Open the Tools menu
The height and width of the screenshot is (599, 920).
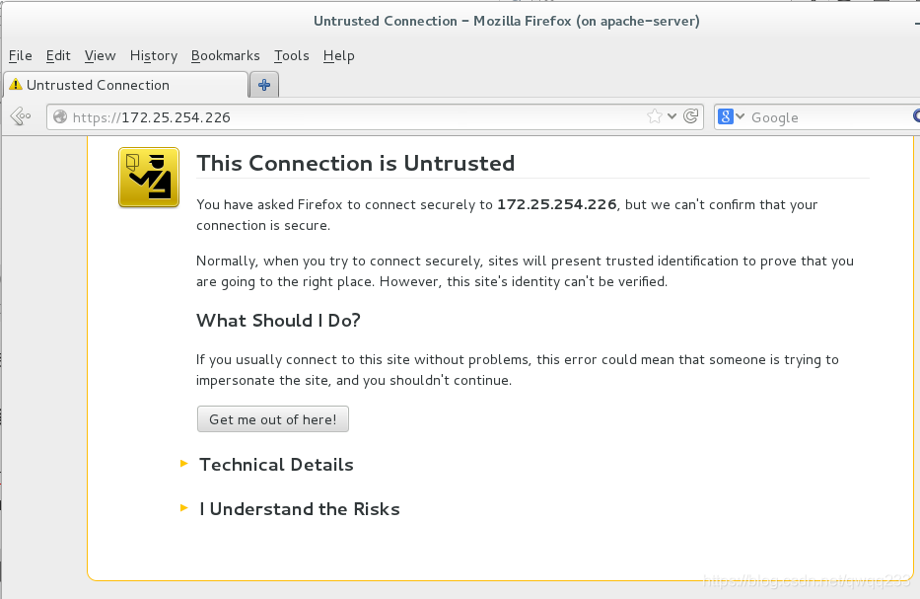pos(292,56)
